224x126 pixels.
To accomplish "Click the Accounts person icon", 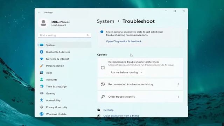I will pyautogui.click(x=42, y=79).
